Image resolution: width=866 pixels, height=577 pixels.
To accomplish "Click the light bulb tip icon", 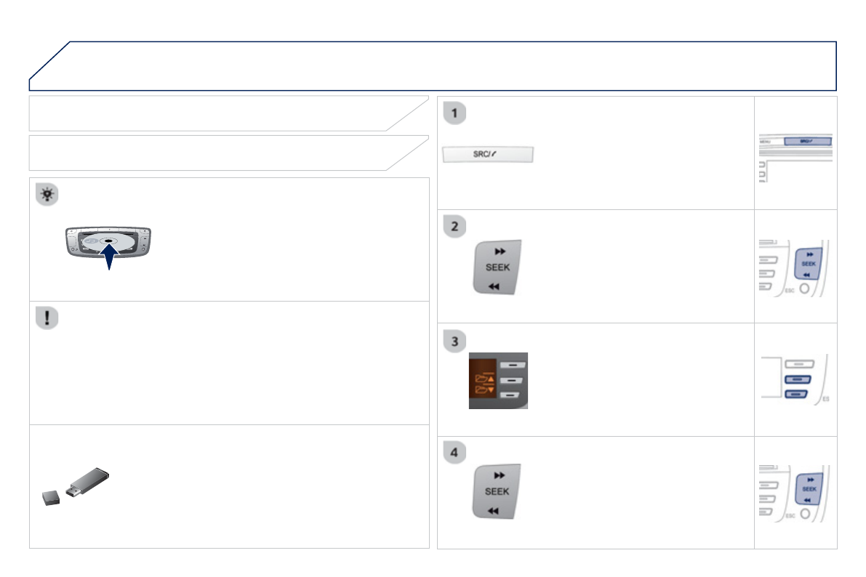I will coord(47,195).
